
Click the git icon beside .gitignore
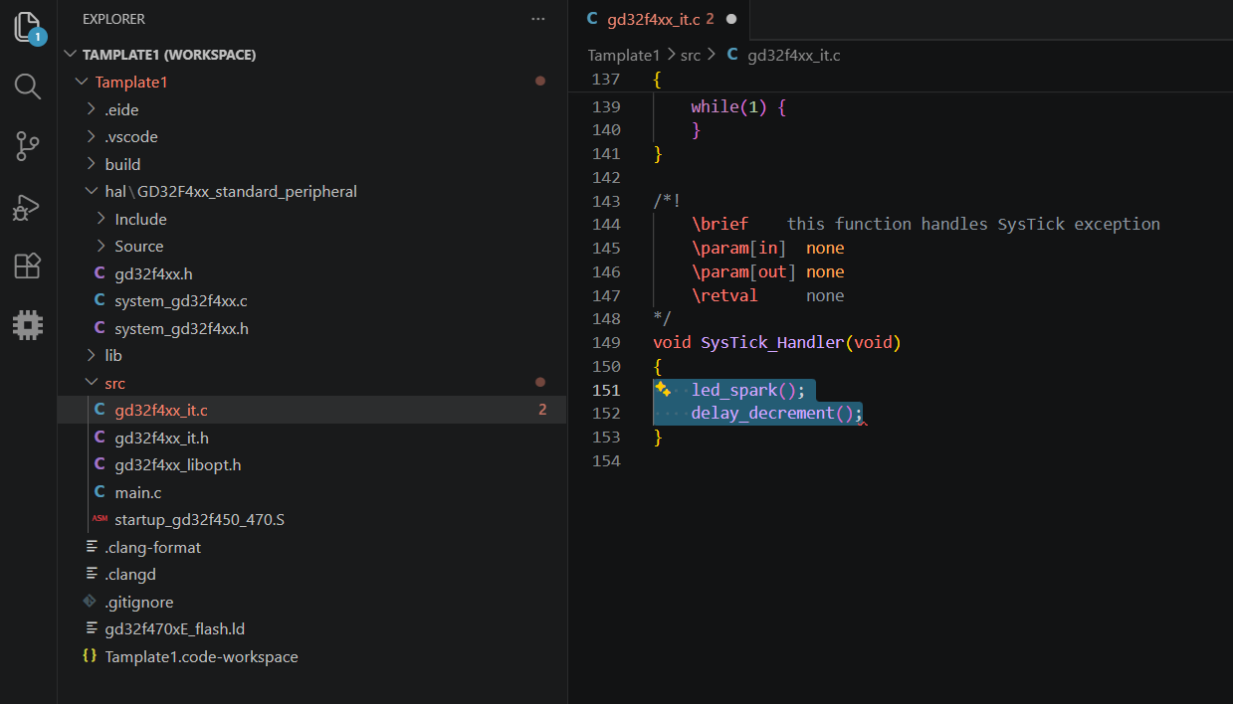pyautogui.click(x=91, y=602)
